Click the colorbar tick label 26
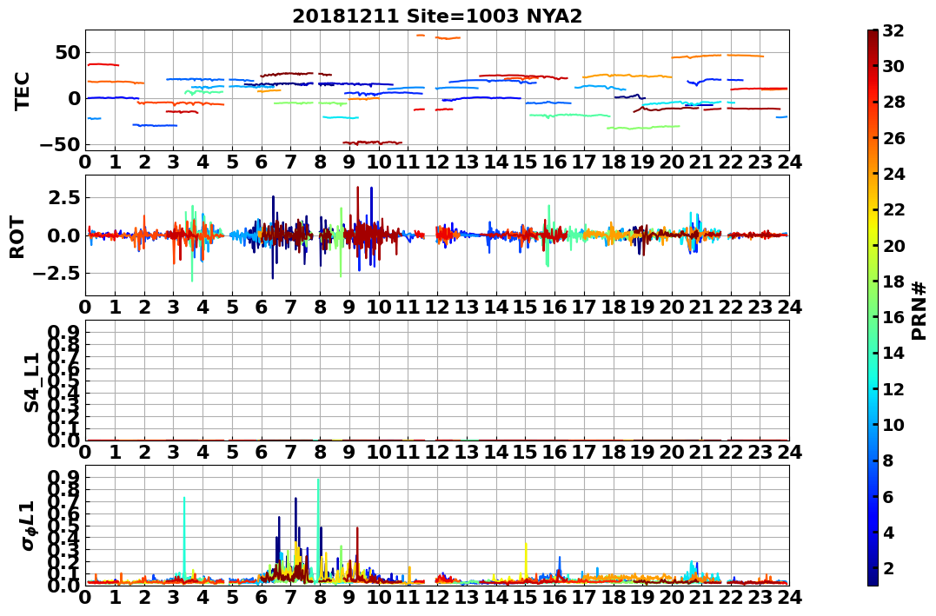 pyautogui.click(x=893, y=138)
